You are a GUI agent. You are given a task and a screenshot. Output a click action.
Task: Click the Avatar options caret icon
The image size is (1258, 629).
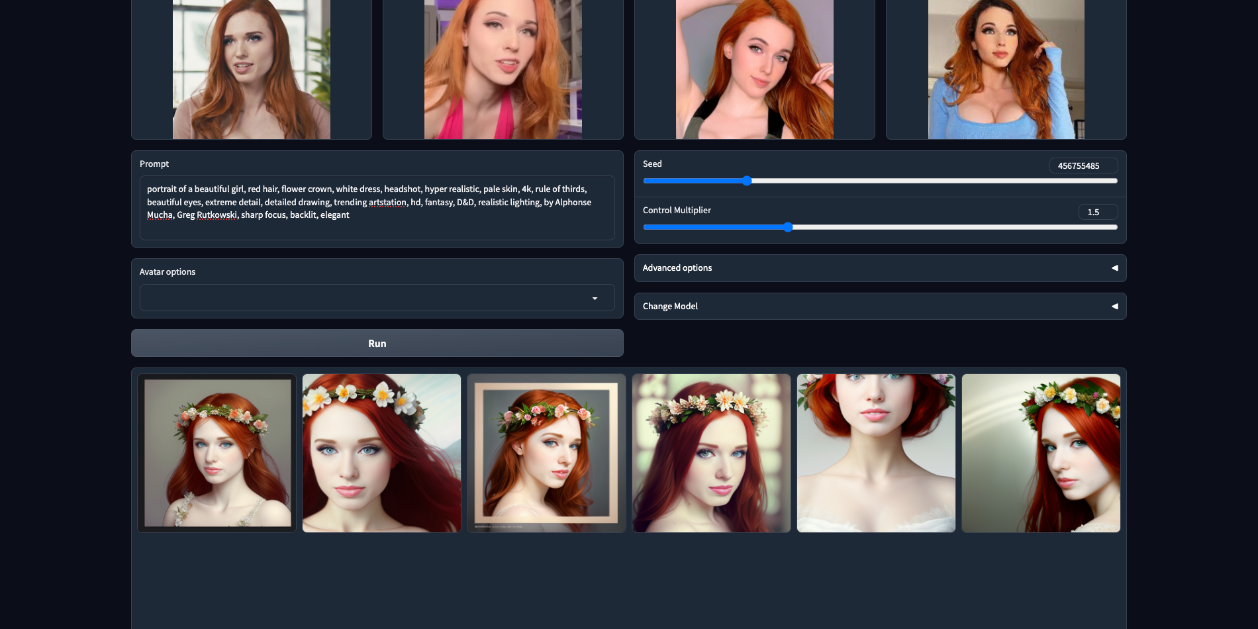pyautogui.click(x=595, y=299)
